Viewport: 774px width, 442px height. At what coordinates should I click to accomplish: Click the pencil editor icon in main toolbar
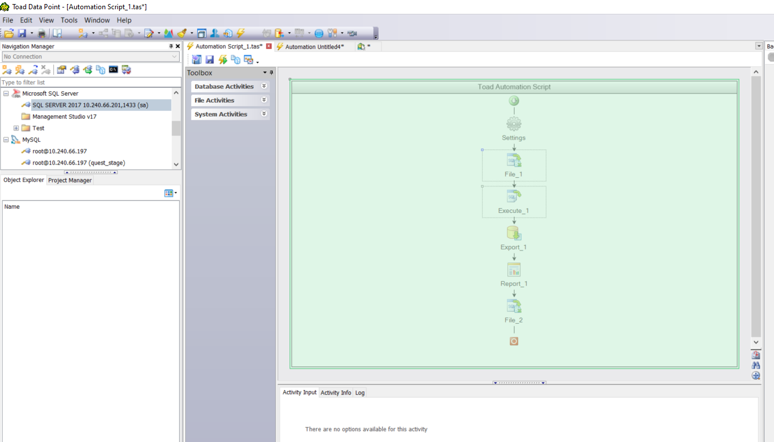[149, 33]
